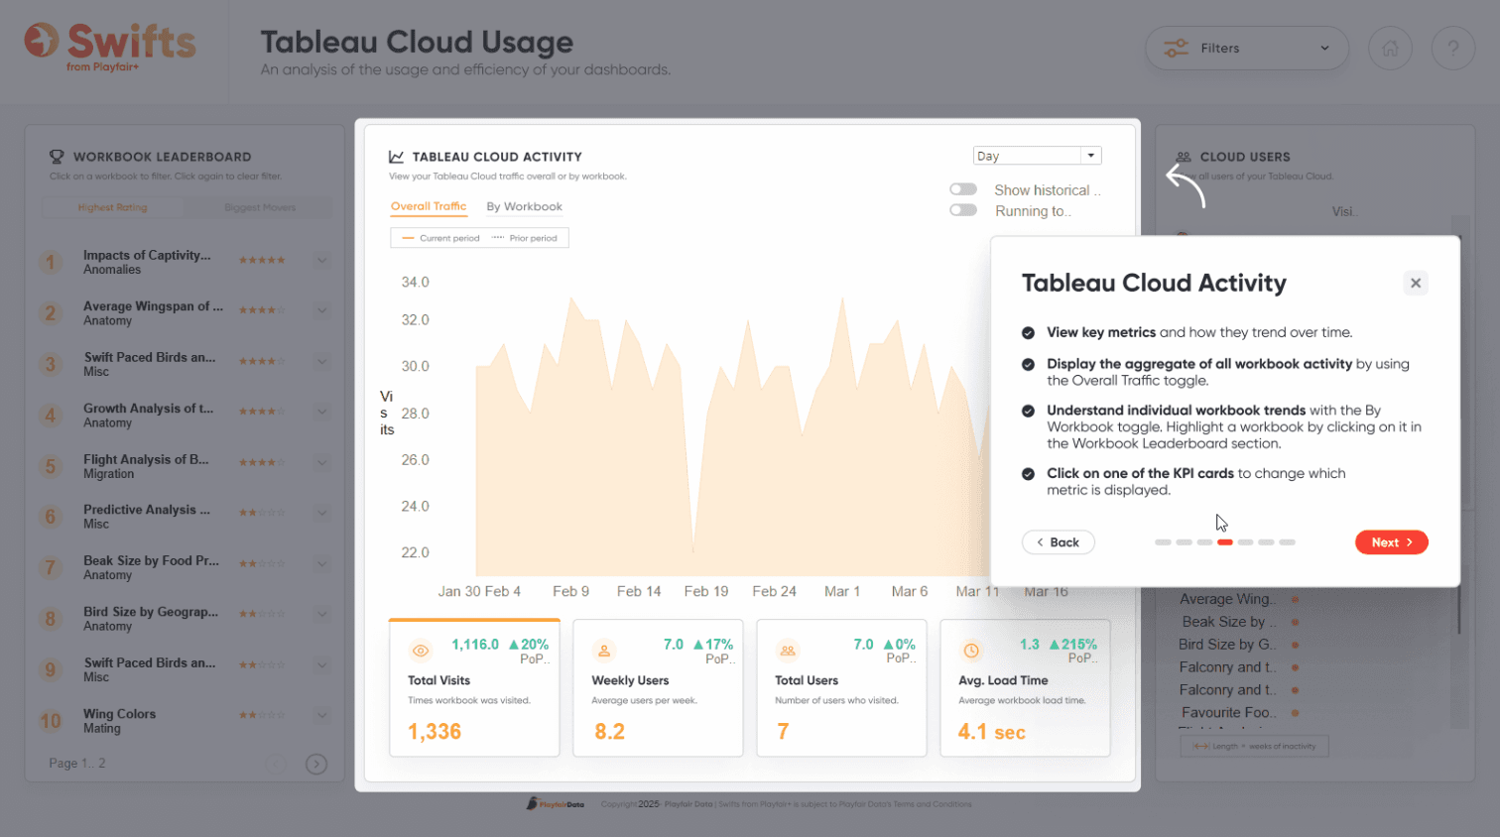Viewport: 1500px width, 837px height.
Task: Click the clock icon on Avg. Load Time card
Action: 971,651
